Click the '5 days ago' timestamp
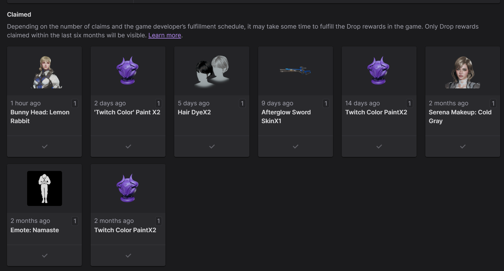The image size is (504, 271). tap(194, 103)
